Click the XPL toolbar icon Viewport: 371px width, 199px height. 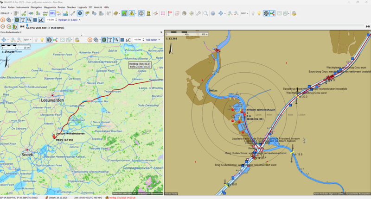52,13
